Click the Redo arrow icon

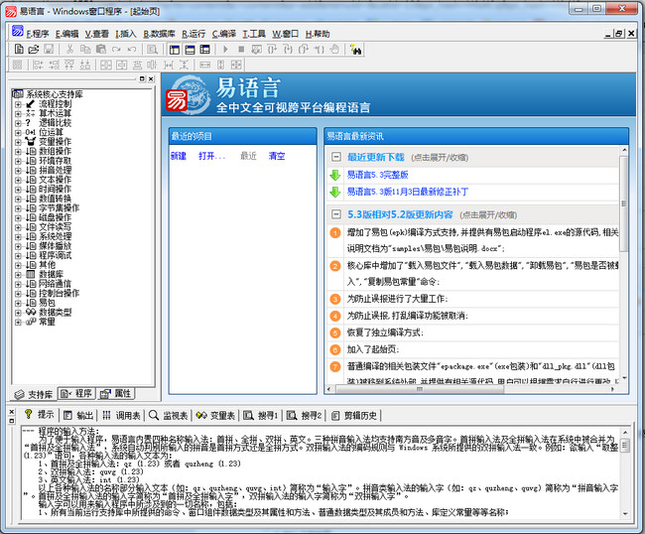116,50
